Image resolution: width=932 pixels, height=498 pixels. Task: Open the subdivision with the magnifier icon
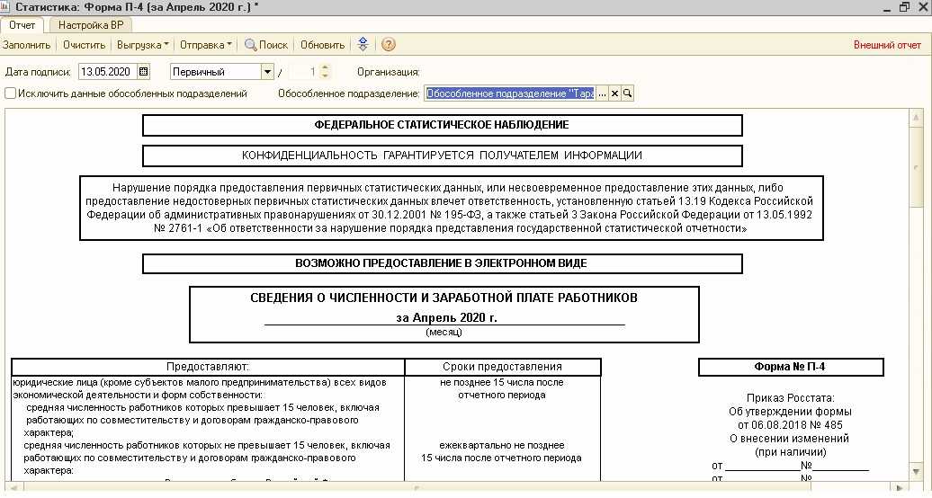[627, 93]
